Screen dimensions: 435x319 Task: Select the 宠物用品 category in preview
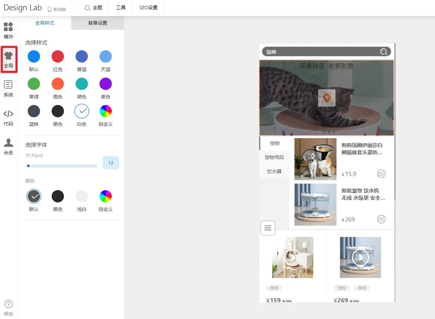[x=274, y=157]
